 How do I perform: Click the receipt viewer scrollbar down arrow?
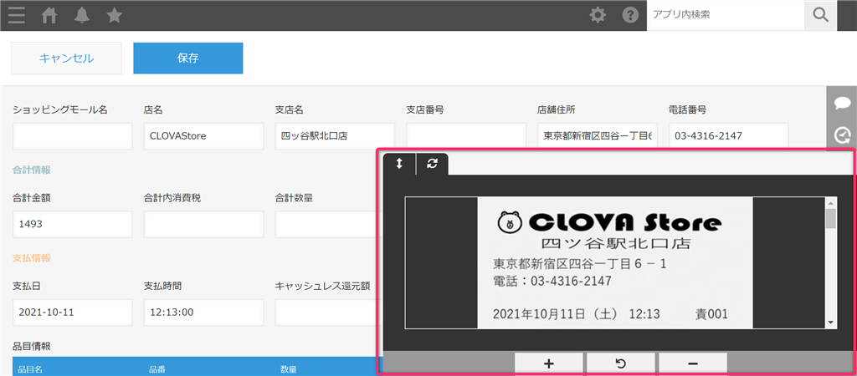pyautogui.click(x=831, y=323)
